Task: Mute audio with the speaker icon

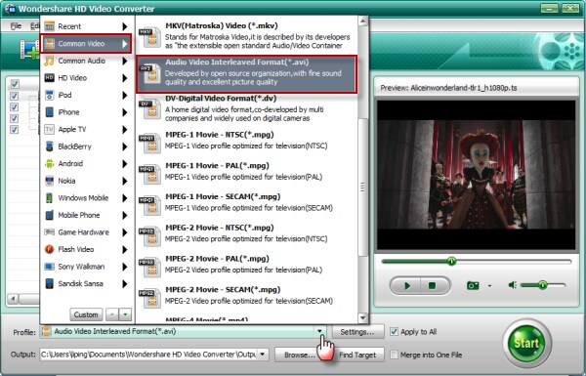Action: pyautogui.click(x=513, y=285)
